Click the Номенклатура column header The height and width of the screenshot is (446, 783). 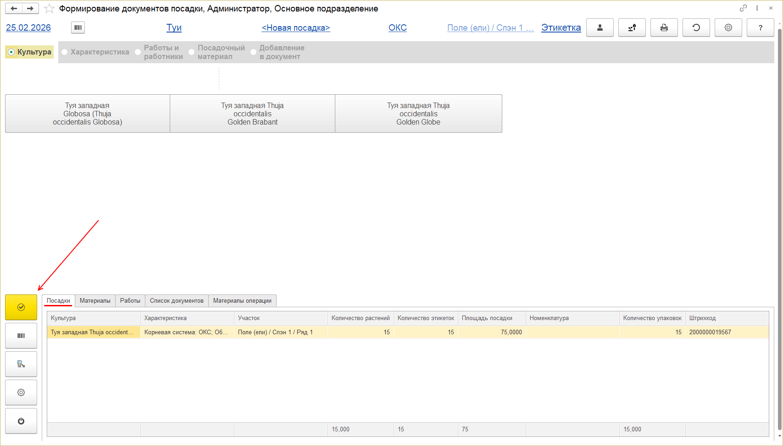coord(572,318)
